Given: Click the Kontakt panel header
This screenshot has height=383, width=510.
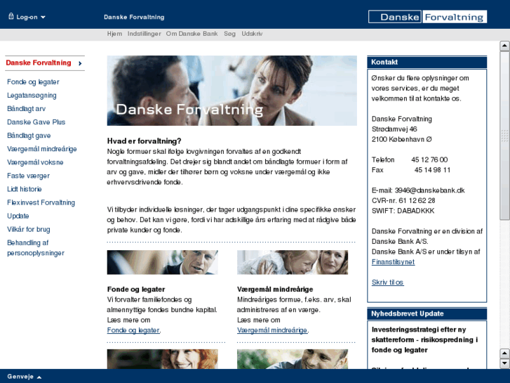Looking at the screenshot, I should (x=427, y=63).
